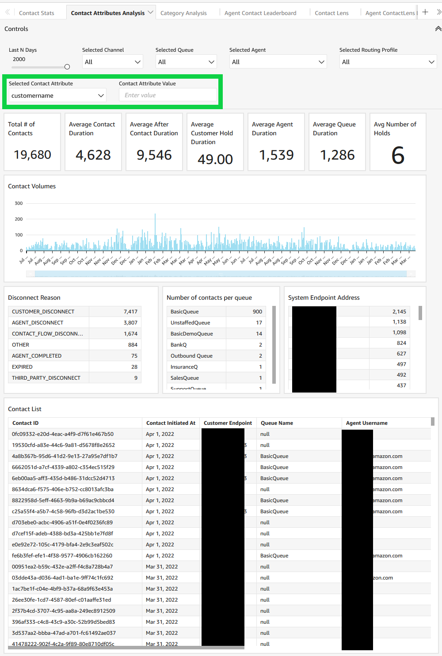Click the Contact Volumes chart date-range scrollbar
442x656 pixels.
coord(221,273)
